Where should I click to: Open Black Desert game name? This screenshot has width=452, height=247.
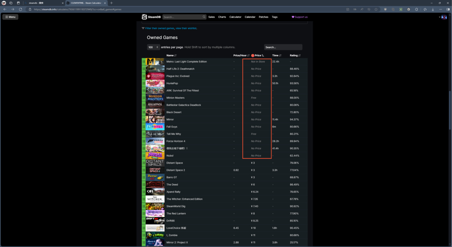174,112
